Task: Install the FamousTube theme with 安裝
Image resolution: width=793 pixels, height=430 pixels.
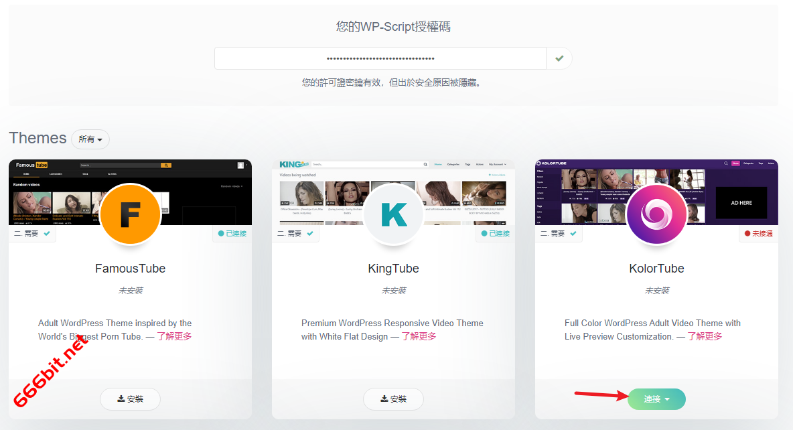Action: point(131,399)
